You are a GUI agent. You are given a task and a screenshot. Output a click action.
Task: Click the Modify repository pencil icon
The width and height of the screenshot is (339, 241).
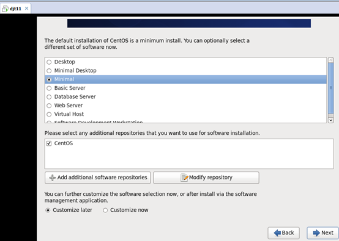pos(184,178)
